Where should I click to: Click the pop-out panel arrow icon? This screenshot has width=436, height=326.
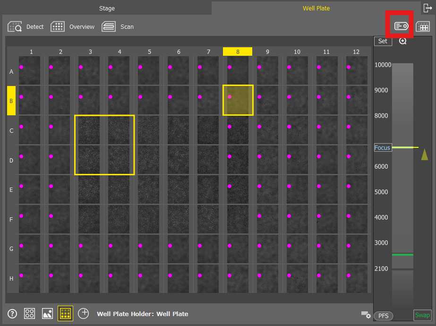(x=428, y=8)
